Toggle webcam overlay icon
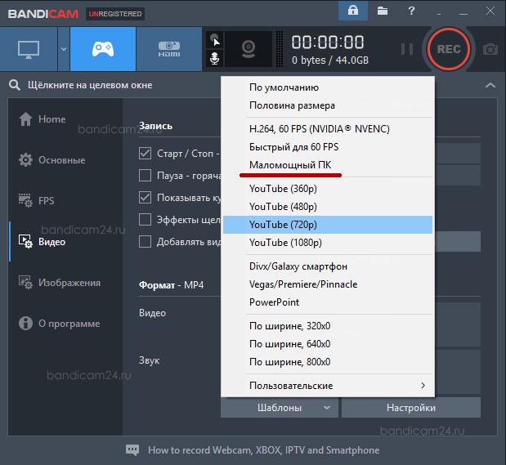 (x=249, y=49)
